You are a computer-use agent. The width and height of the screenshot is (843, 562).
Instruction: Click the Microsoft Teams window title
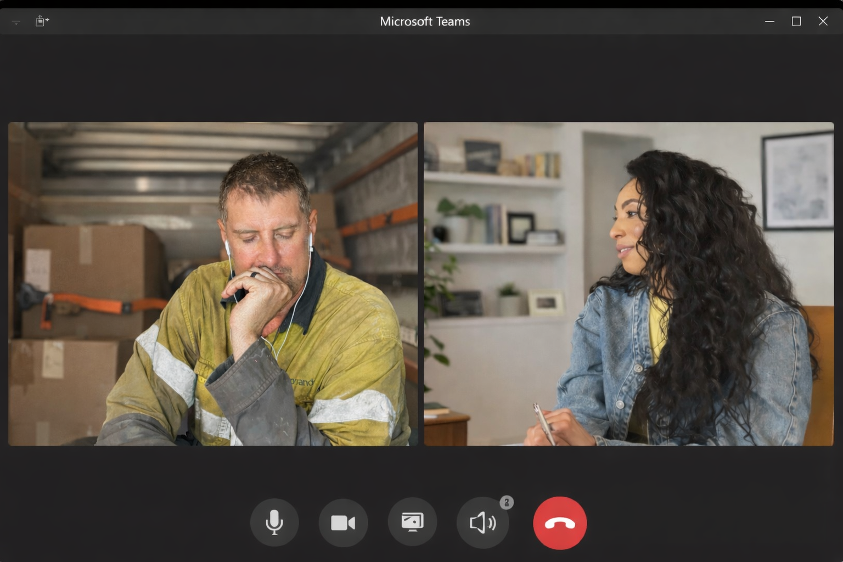[x=425, y=21]
